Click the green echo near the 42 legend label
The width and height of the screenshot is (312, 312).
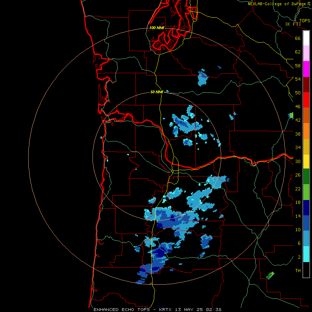coord(291,115)
